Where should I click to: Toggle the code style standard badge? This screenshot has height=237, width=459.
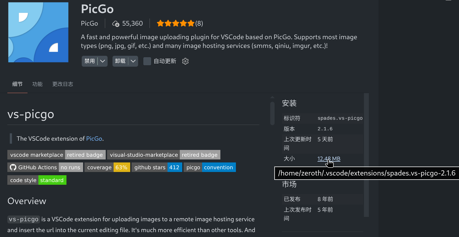(37, 180)
